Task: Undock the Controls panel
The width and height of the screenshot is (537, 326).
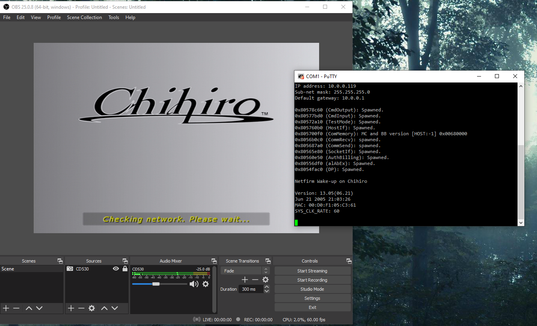Action: (349, 261)
